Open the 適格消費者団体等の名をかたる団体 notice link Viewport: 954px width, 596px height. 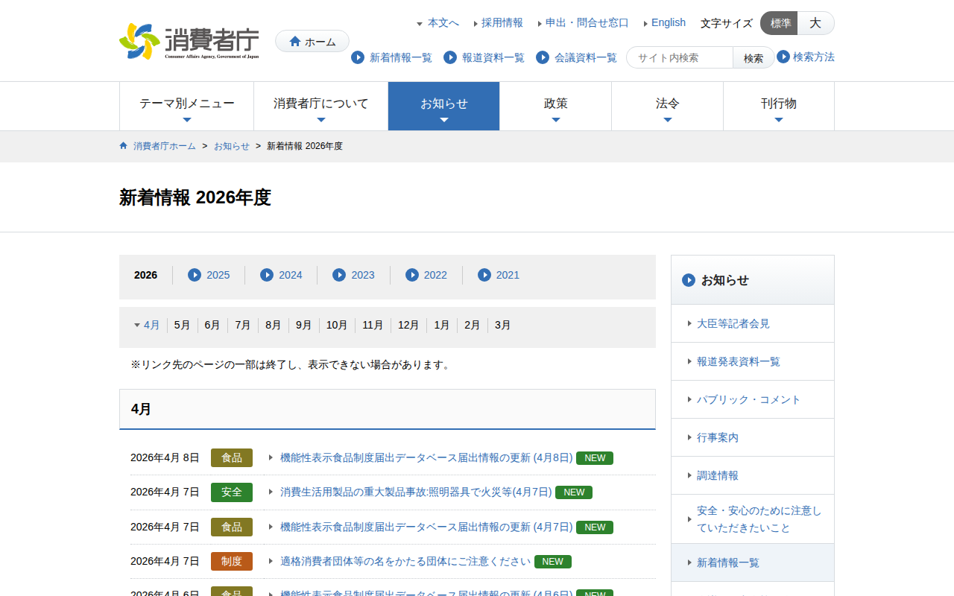pyautogui.click(x=405, y=561)
